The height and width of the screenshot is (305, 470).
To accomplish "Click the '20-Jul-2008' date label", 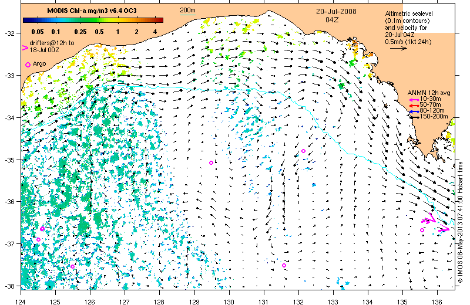I will (x=336, y=12).
